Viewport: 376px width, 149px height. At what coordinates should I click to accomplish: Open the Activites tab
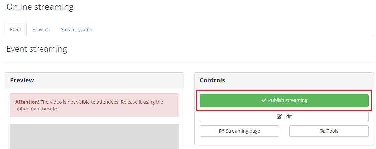point(41,29)
